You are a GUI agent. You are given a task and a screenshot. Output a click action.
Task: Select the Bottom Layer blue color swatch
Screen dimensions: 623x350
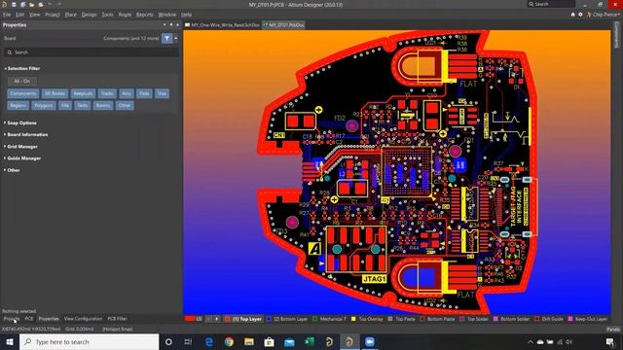pos(269,319)
